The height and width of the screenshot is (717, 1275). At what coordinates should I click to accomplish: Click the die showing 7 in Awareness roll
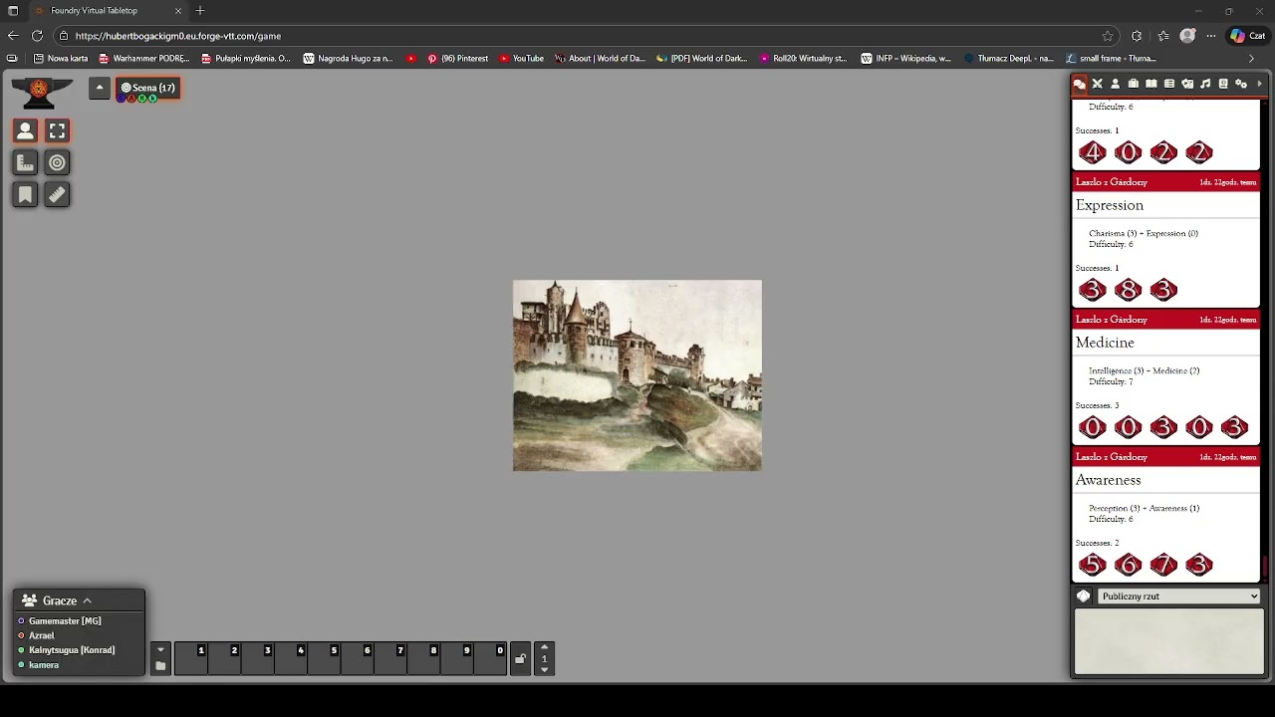coord(1163,565)
